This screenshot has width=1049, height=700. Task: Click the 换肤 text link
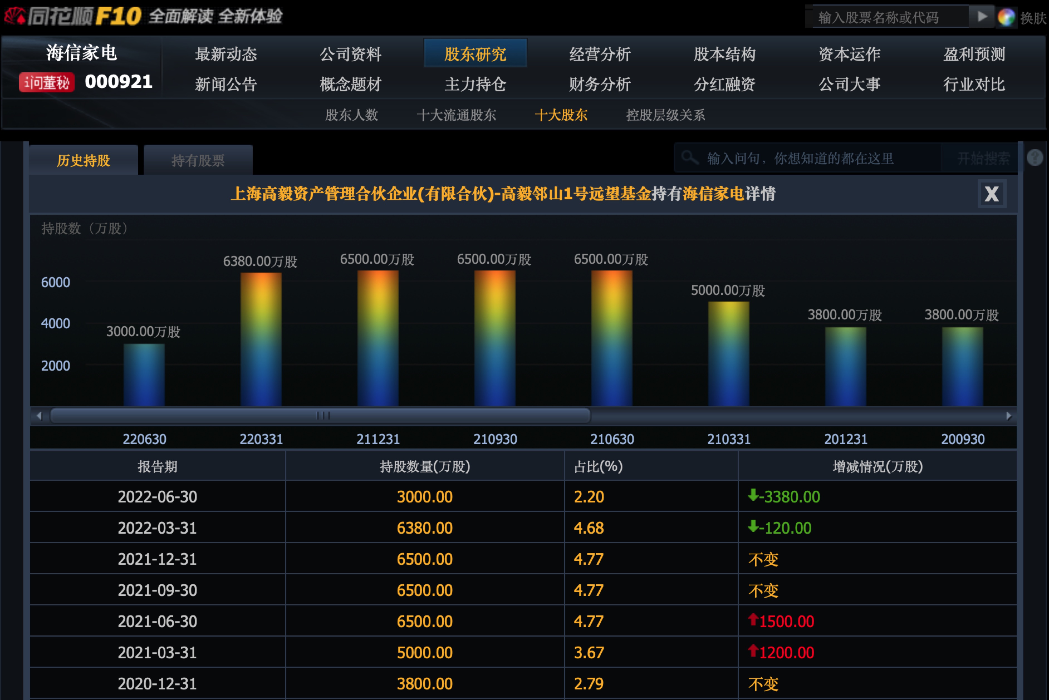1033,18
